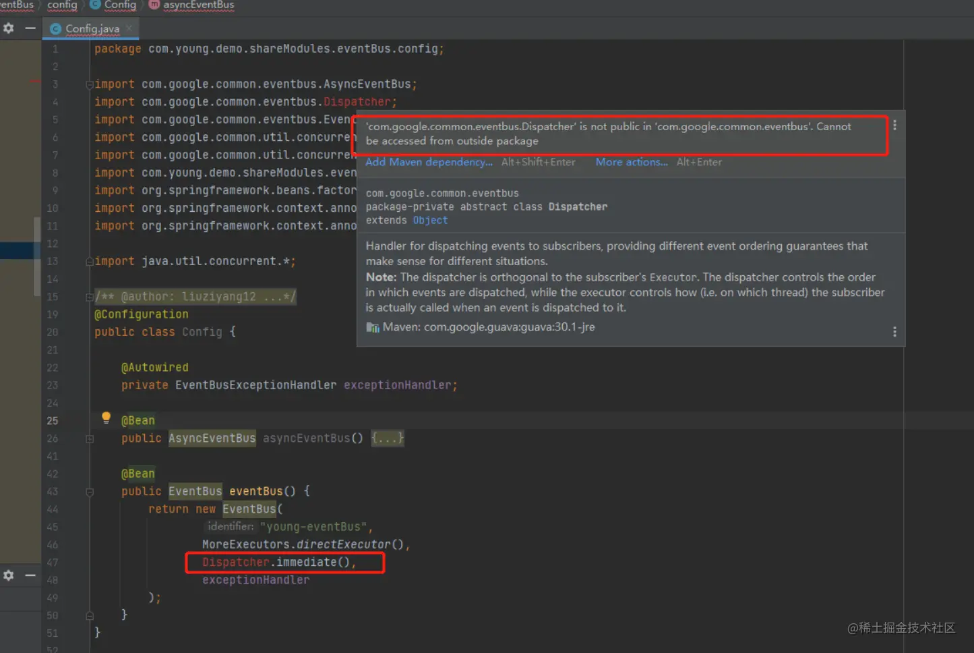The image size is (974, 653).
Task: Click the Add Maven dependency link
Action: (429, 162)
